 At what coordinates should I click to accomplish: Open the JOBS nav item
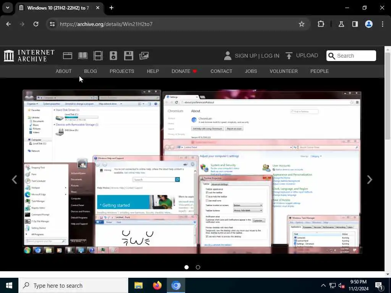[251, 71]
